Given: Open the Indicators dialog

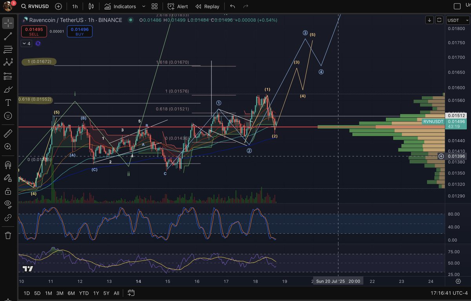Looking at the screenshot, I should click(120, 7).
